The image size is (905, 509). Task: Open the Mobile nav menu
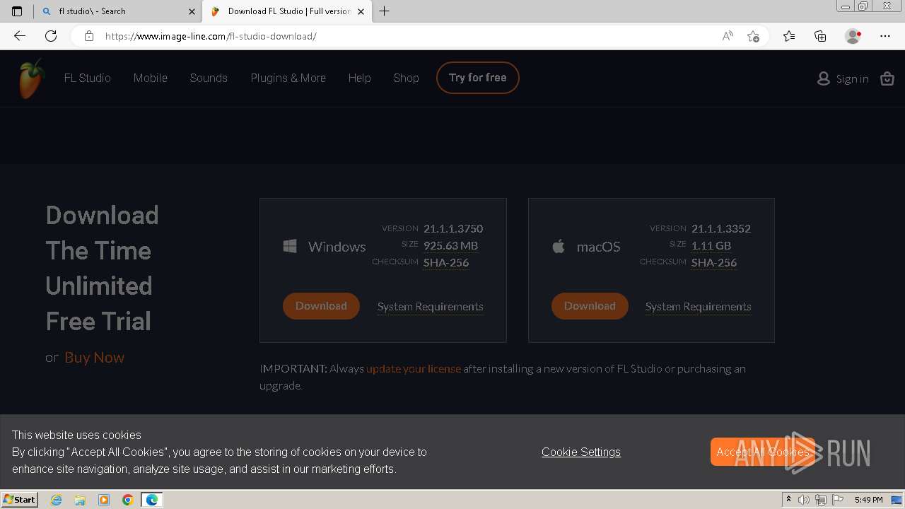coord(151,78)
